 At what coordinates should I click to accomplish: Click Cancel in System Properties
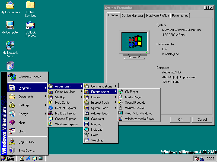[202, 120]
